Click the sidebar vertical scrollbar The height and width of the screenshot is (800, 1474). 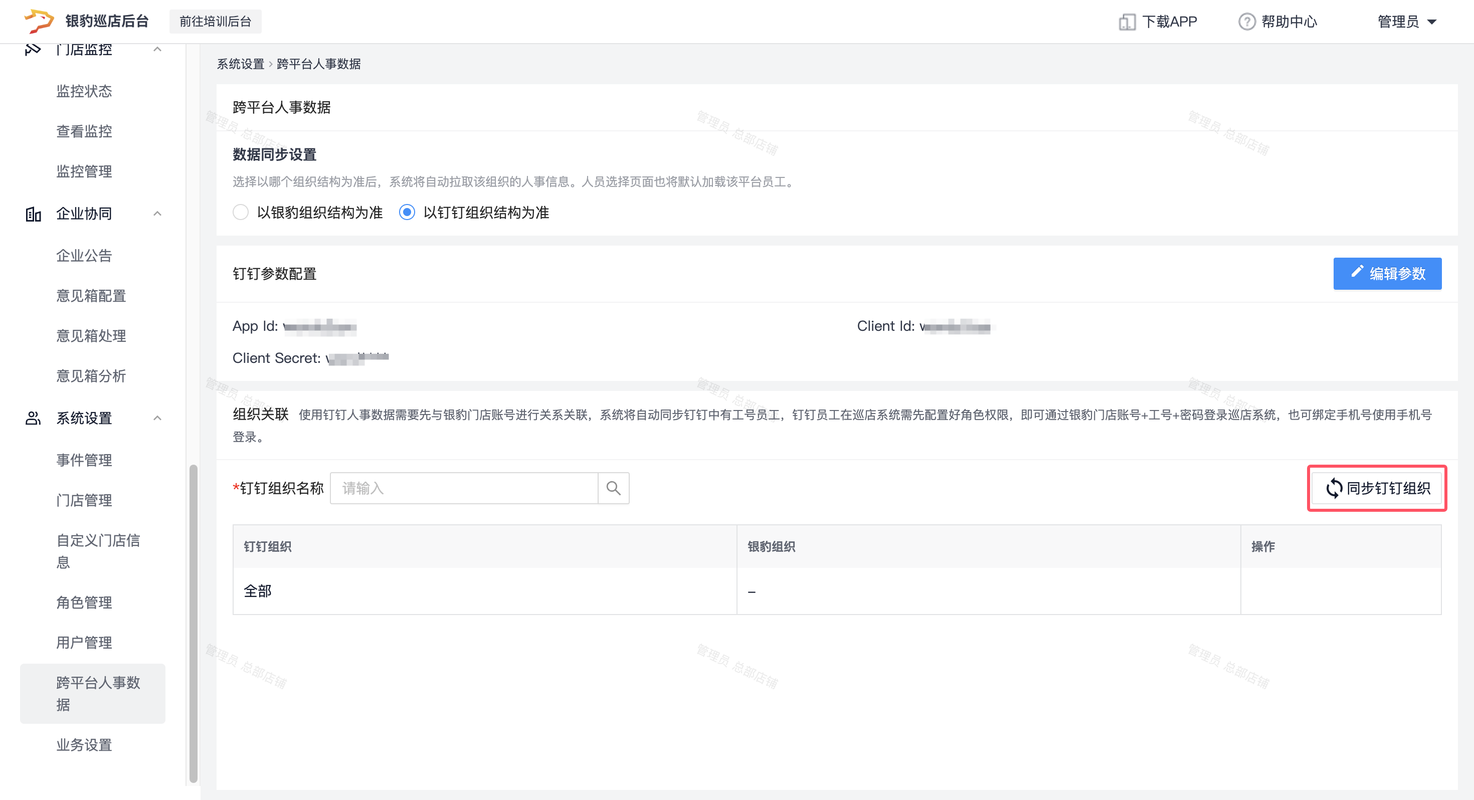coord(194,623)
